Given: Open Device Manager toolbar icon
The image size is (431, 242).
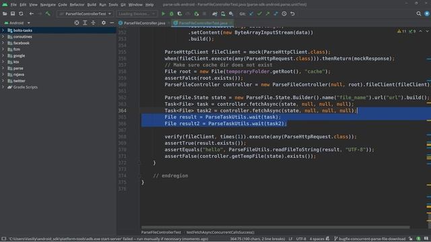Looking at the screenshot, I should tap(223, 13).
